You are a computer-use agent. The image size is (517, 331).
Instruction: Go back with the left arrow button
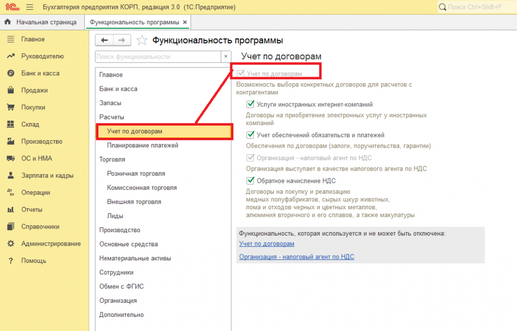point(104,40)
